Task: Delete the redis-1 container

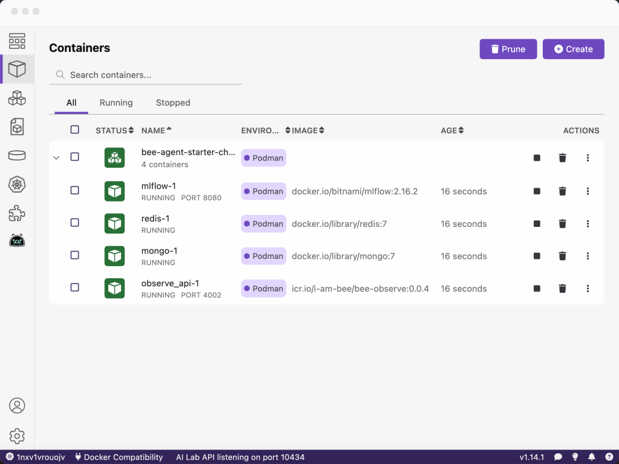Action: 562,224
